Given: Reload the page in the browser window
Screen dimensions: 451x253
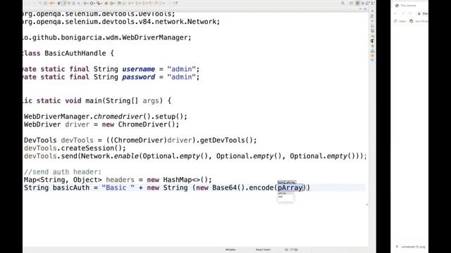Looking at the screenshot, I should [410, 13].
